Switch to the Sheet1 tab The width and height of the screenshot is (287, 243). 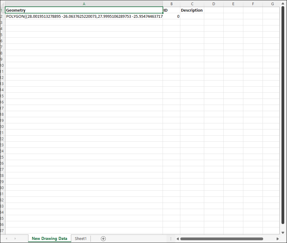(81, 239)
